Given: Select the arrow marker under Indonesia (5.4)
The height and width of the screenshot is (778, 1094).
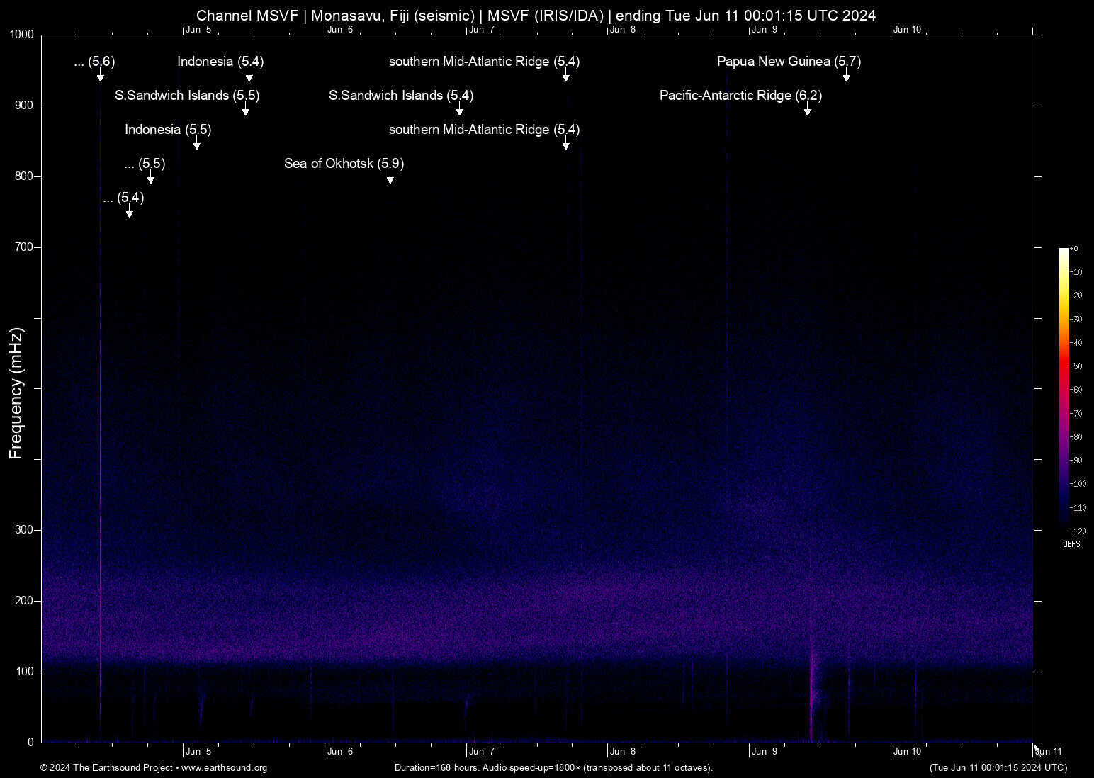Looking at the screenshot, I should pos(249,75).
